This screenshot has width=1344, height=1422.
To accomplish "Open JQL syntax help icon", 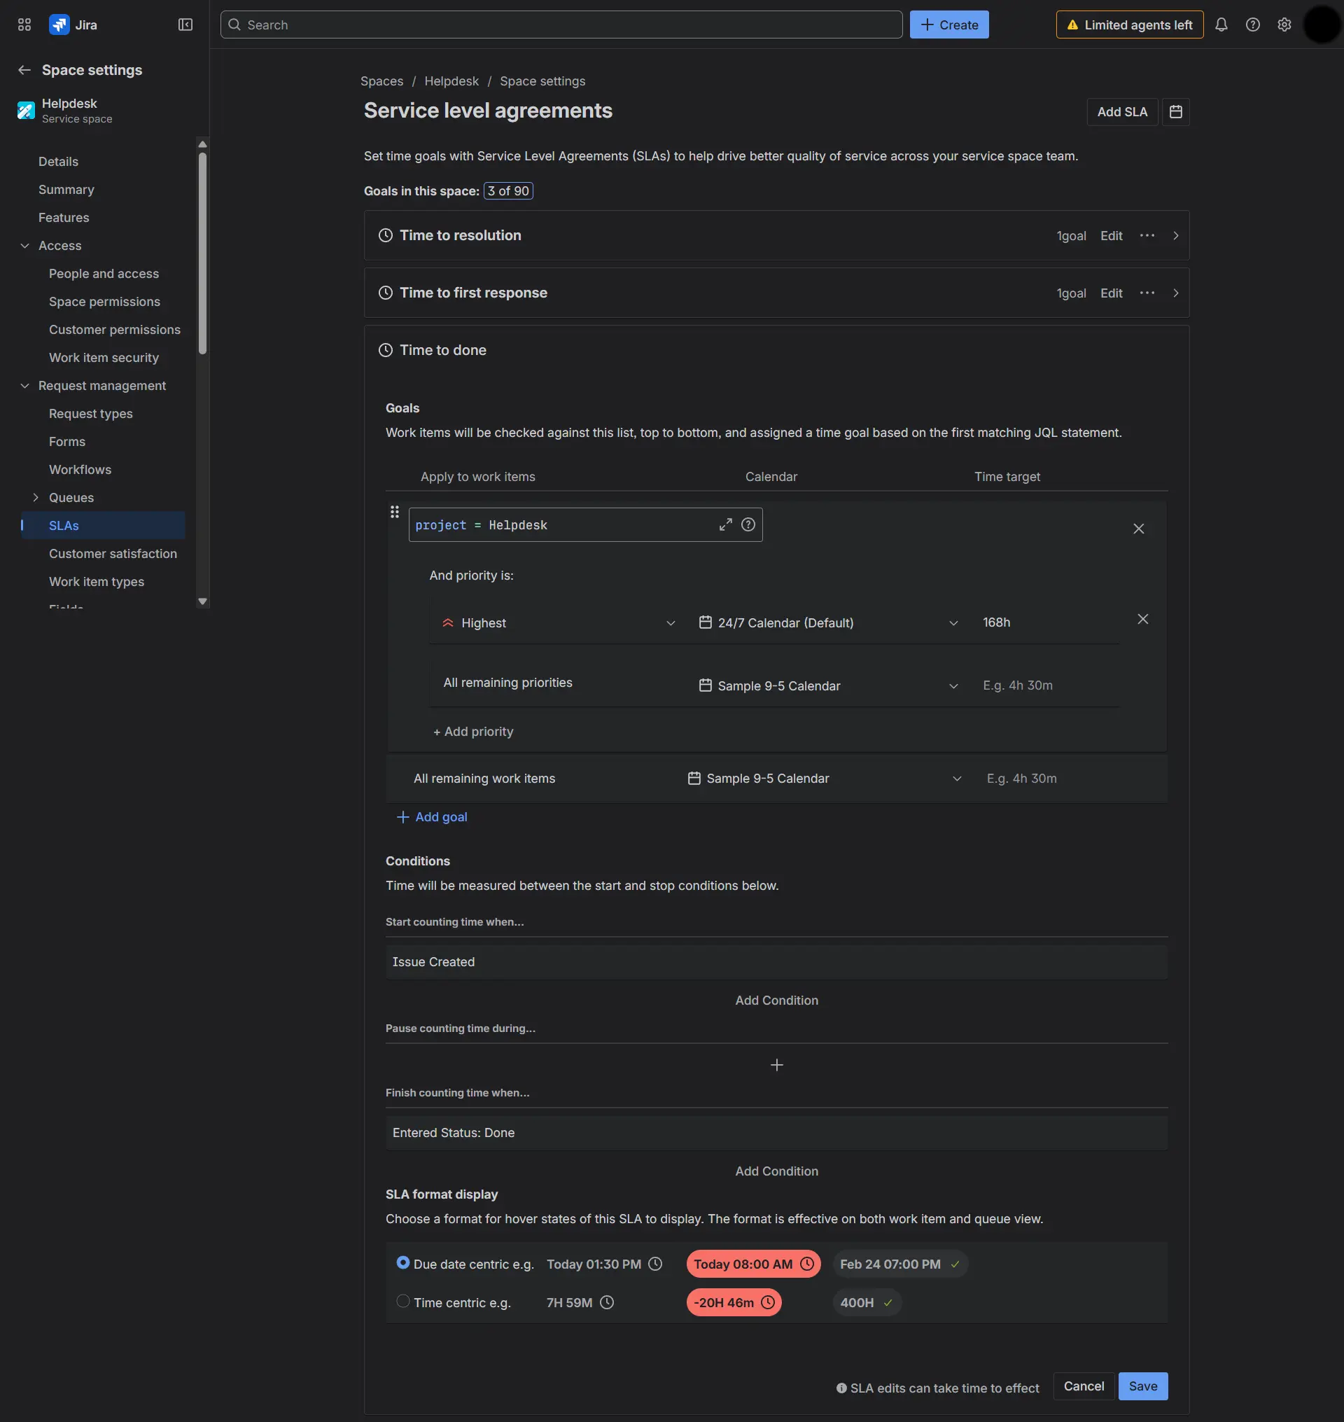I will tap(748, 524).
